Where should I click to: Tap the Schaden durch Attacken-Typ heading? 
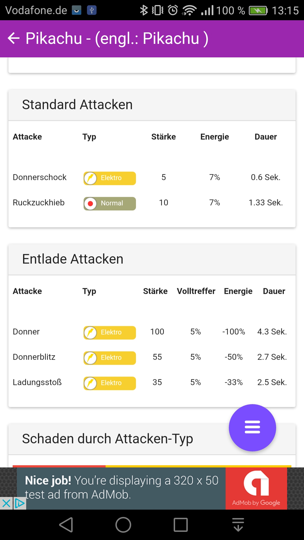pos(108,439)
